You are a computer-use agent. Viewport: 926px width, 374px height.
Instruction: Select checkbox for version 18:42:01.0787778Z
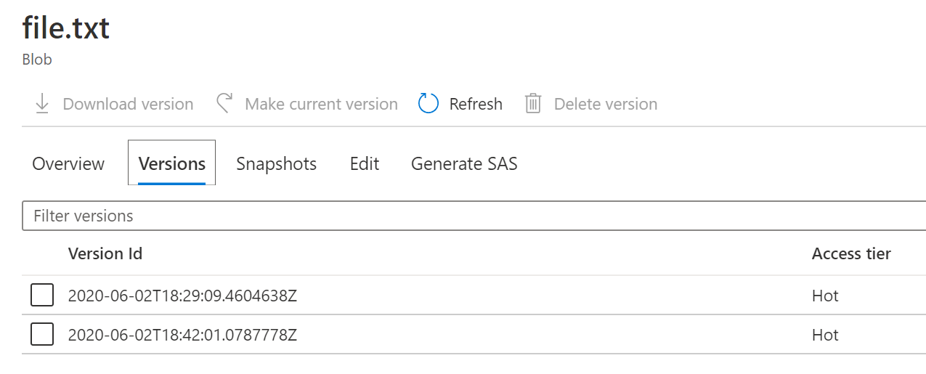click(x=42, y=335)
